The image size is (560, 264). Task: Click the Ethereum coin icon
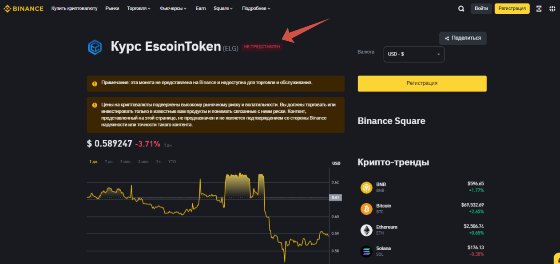[x=366, y=230]
